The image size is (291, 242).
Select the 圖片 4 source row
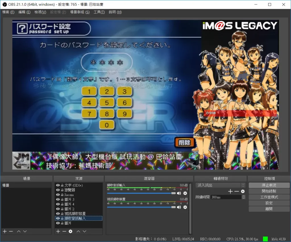79,204
